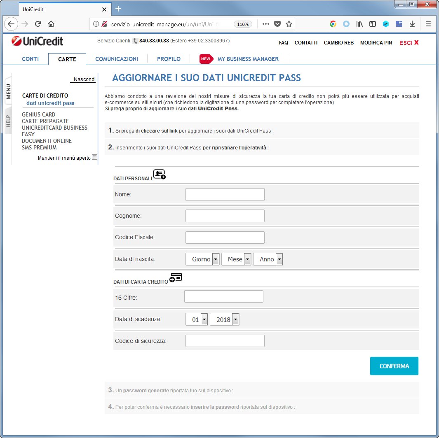The width and height of the screenshot is (439, 438).
Task: Reload the page
Action: 38,24
